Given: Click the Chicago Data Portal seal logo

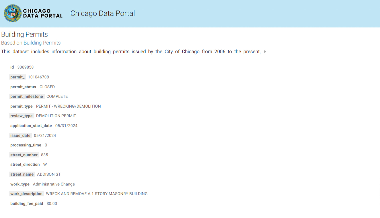Looking at the screenshot, I should [13, 13].
